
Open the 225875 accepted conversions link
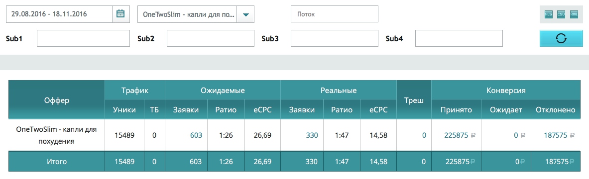point(457,135)
